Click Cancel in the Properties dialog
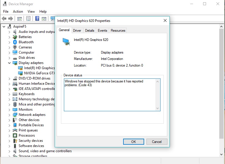The width and height of the screenshot is (225, 164). (x=157, y=142)
